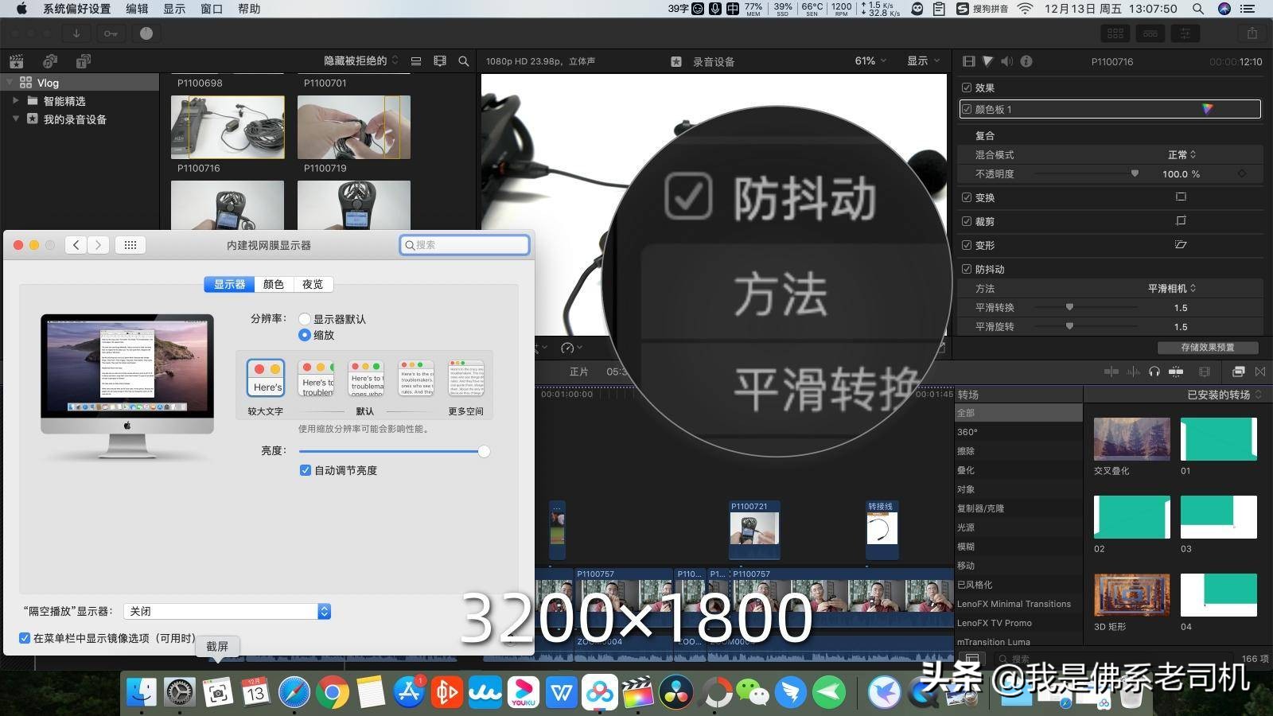Image resolution: width=1273 pixels, height=716 pixels.
Task: Disable the 防抖动 effect checkbox
Action: click(966, 269)
